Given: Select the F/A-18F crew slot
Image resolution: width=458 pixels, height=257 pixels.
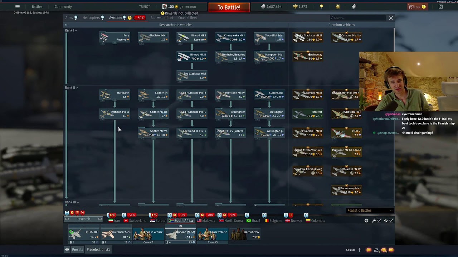Looking at the screenshot, I should point(83,235).
